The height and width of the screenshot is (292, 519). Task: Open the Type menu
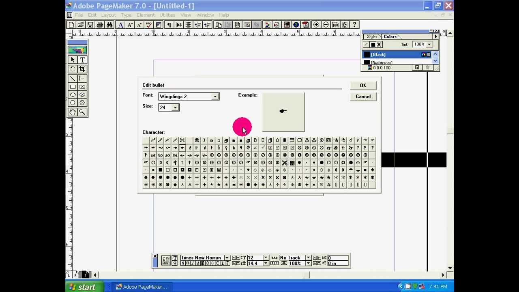[x=126, y=15]
